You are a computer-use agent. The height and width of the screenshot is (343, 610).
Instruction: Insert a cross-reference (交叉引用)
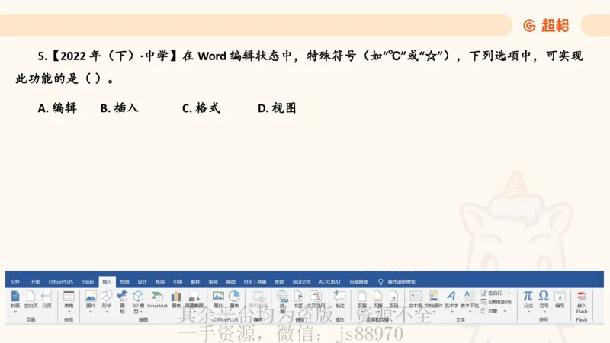316,300
